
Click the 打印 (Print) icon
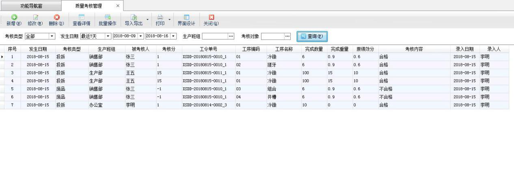point(160,17)
